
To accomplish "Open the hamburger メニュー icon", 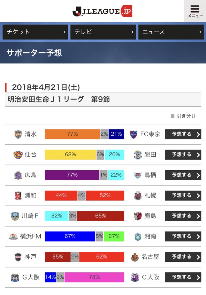I will coord(195,11).
